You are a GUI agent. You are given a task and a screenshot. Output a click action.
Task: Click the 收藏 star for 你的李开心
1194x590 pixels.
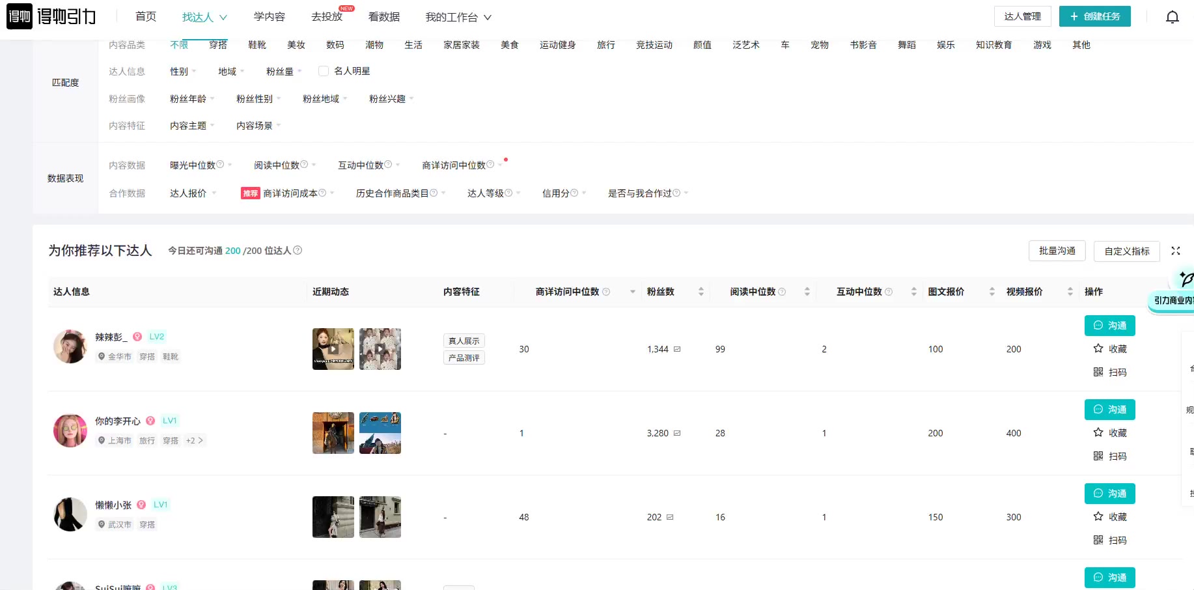[1098, 432]
